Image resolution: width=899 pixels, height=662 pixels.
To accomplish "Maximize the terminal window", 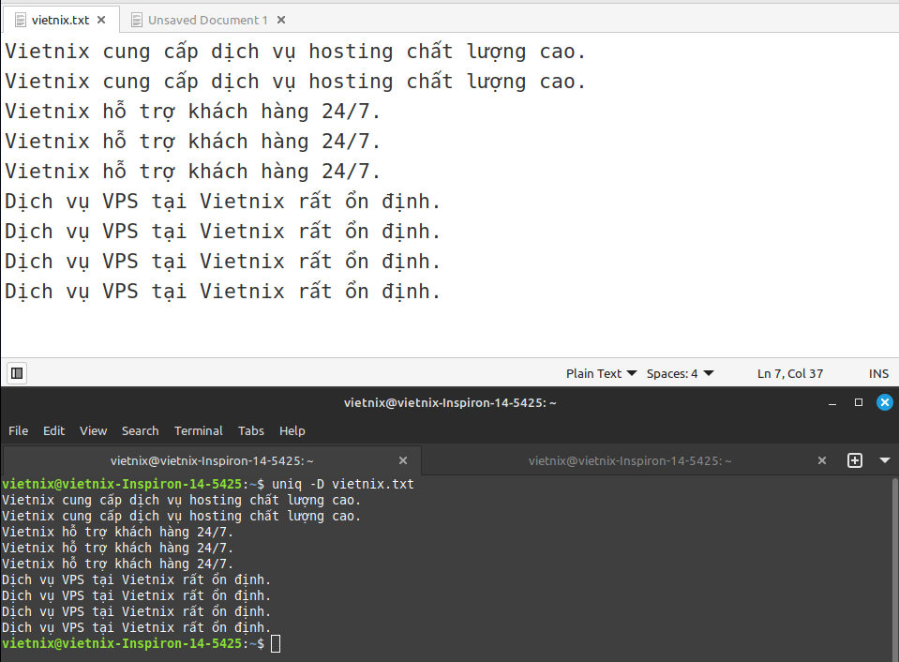I will 858,402.
